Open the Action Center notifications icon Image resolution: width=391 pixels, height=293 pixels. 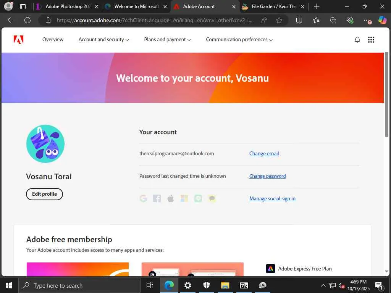tap(379, 285)
